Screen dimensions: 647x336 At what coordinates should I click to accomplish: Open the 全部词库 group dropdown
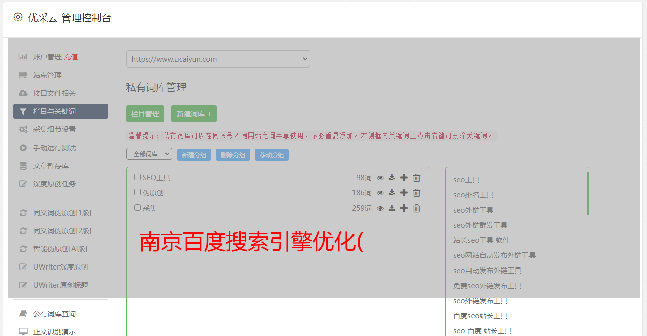(x=149, y=154)
